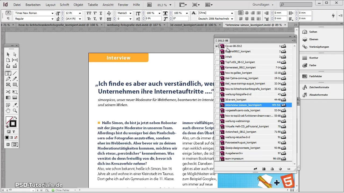Select the Pen tool
The width and height of the screenshot is (344, 193).
click(8, 79)
